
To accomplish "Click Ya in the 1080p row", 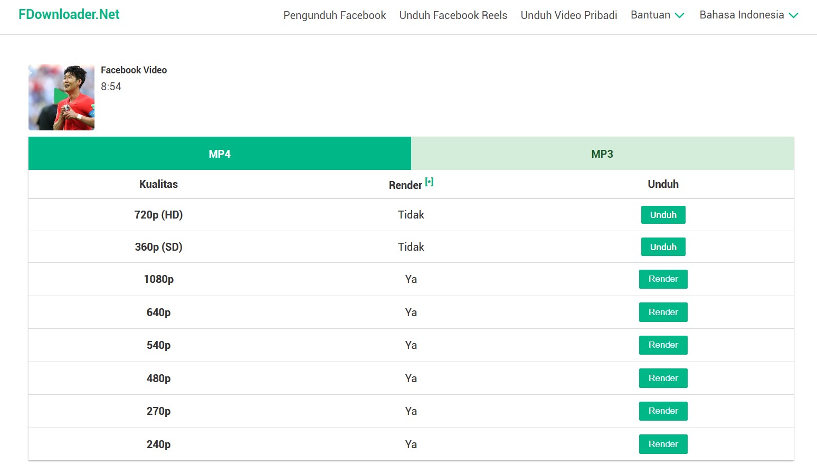I will coord(411,279).
